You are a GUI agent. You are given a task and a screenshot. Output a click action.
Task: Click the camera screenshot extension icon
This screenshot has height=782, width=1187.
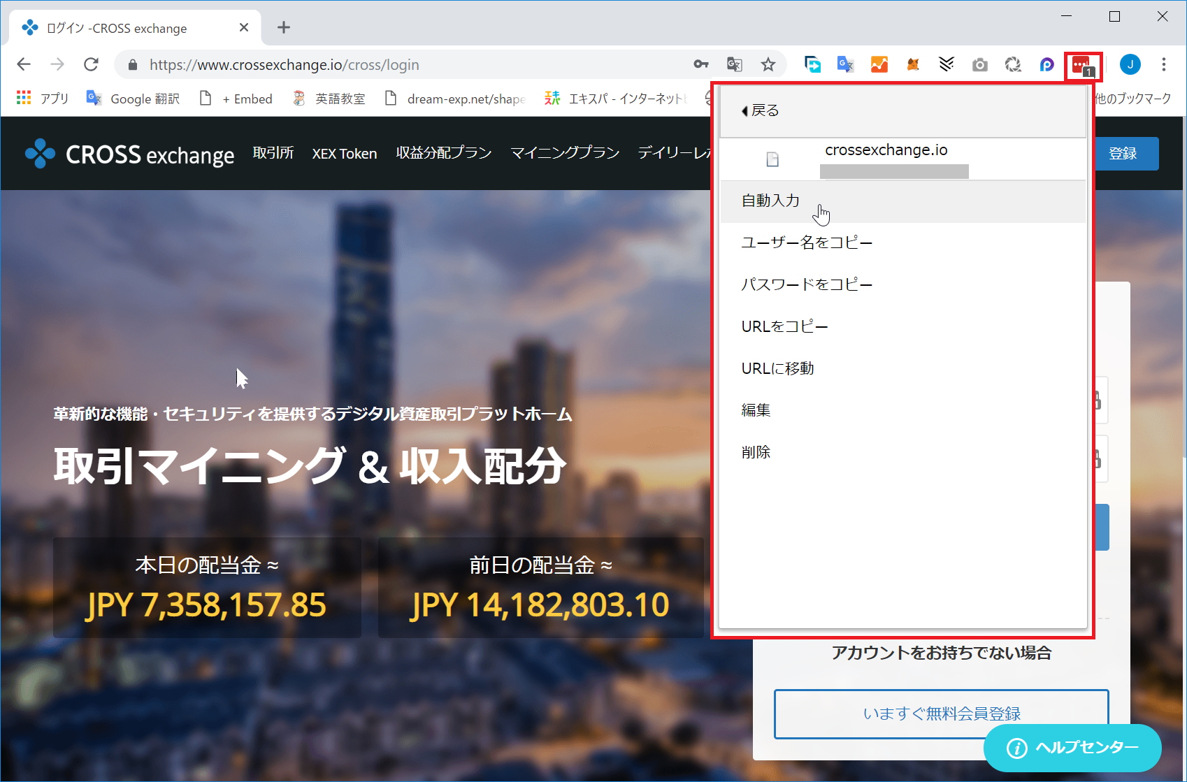click(x=980, y=65)
